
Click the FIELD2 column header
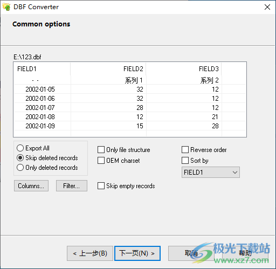(x=108, y=69)
